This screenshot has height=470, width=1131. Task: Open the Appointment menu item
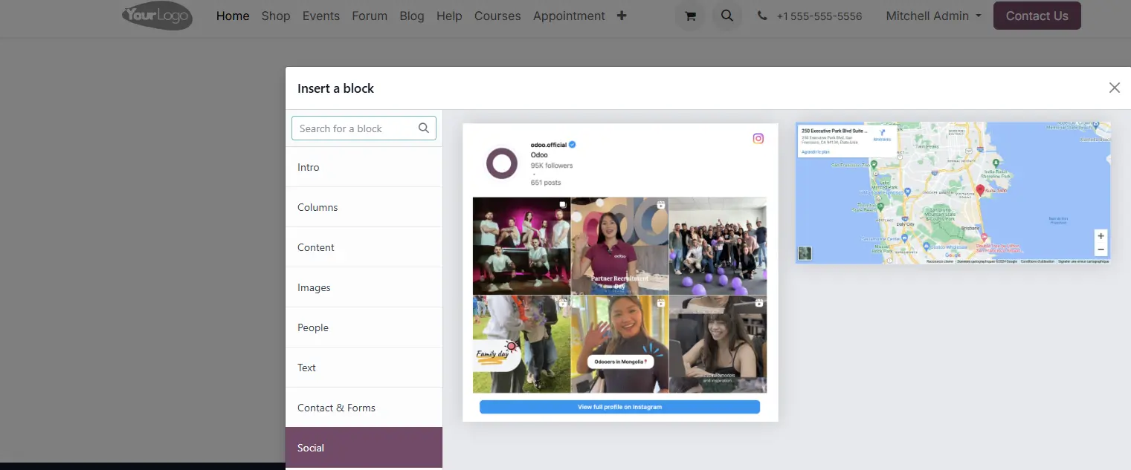(x=569, y=16)
